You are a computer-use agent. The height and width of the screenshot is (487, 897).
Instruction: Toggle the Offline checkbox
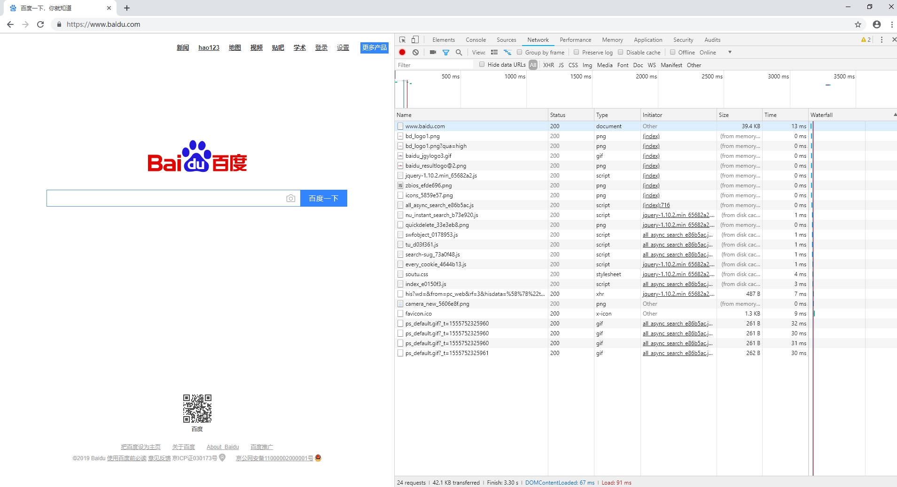[673, 52]
